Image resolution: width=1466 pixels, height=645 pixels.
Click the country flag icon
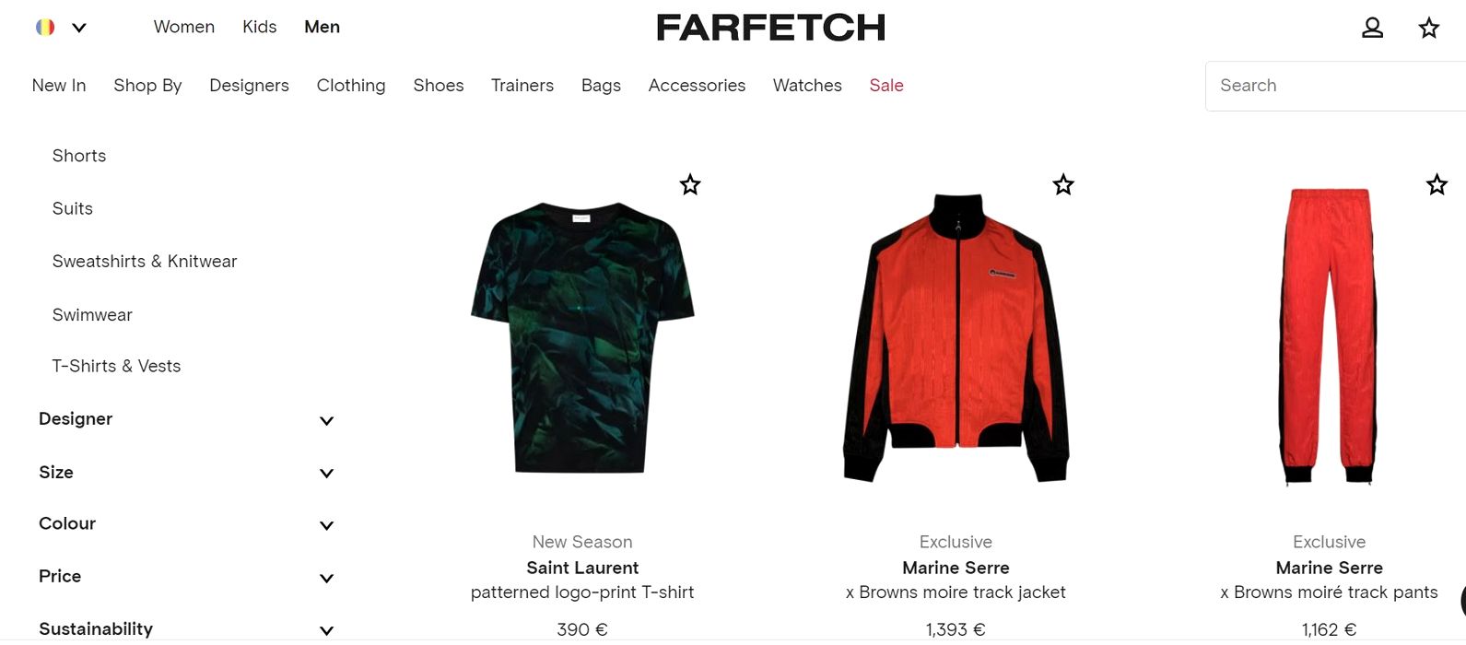[x=45, y=28]
